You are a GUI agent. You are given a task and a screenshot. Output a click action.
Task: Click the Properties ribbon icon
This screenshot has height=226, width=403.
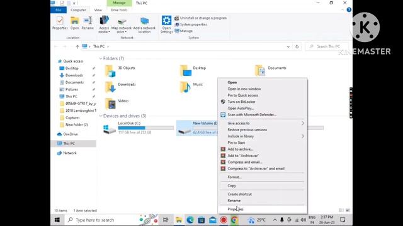60,23
